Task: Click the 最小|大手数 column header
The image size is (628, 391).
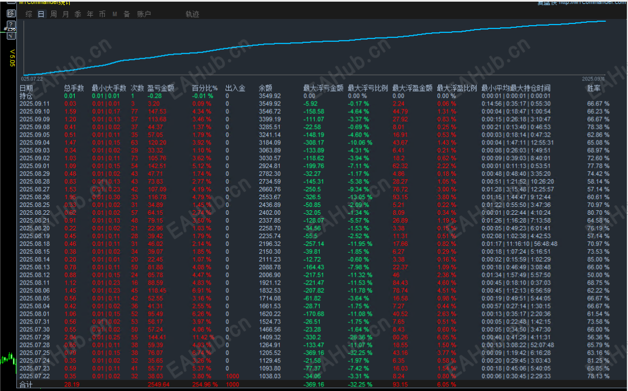Action: coord(109,88)
